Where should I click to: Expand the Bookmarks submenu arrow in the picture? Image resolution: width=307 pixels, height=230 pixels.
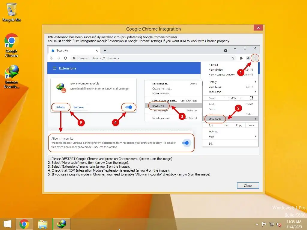tap(255, 92)
